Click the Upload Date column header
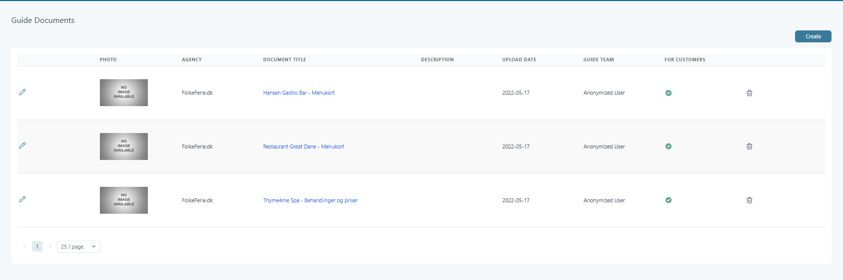 519,60
